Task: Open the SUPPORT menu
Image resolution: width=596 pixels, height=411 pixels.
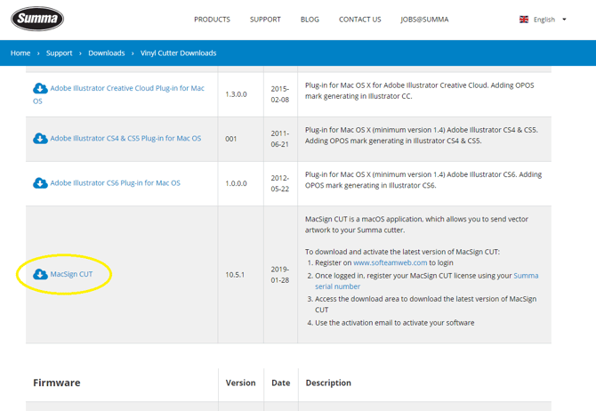Action: point(265,20)
